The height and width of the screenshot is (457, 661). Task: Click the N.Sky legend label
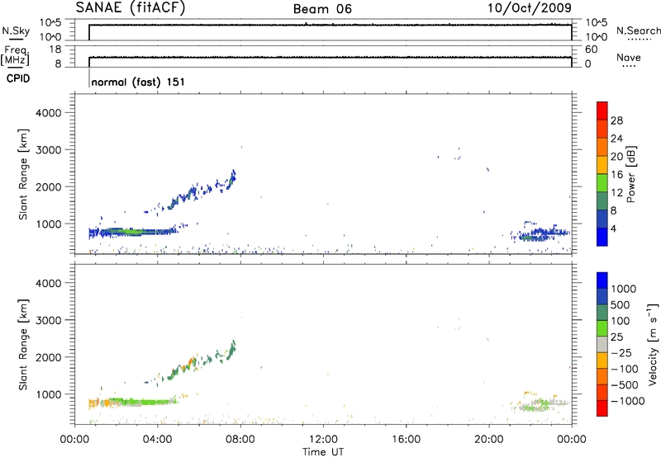(16, 31)
